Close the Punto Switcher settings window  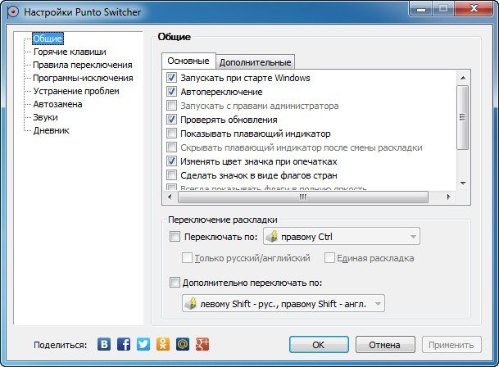(474, 8)
